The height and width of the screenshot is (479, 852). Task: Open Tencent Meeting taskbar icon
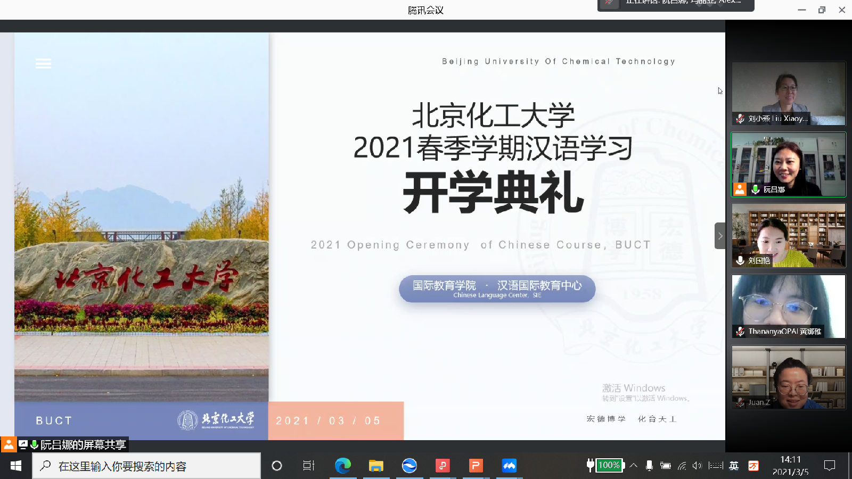(x=509, y=466)
